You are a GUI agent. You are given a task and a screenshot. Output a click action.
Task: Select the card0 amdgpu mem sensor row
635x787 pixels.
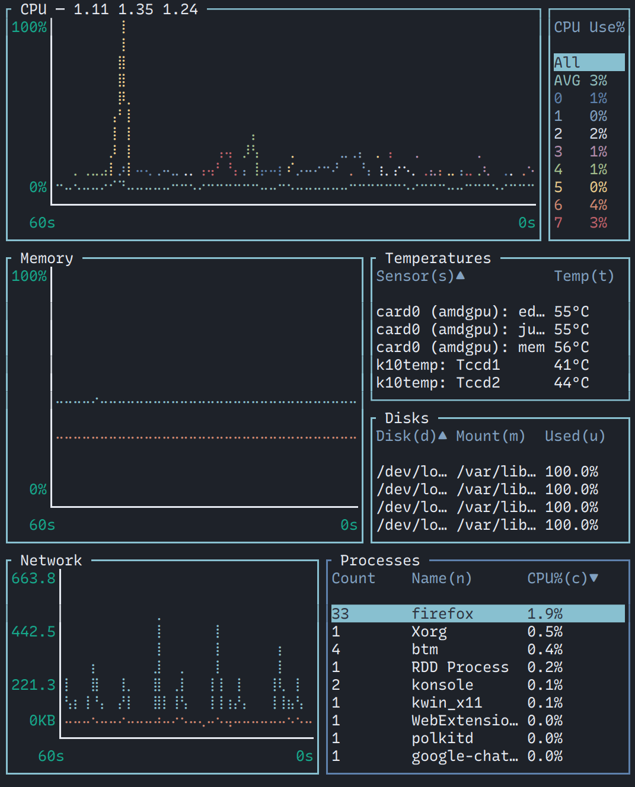500,347
